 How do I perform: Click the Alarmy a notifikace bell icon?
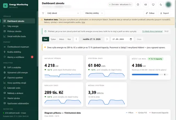5,57
